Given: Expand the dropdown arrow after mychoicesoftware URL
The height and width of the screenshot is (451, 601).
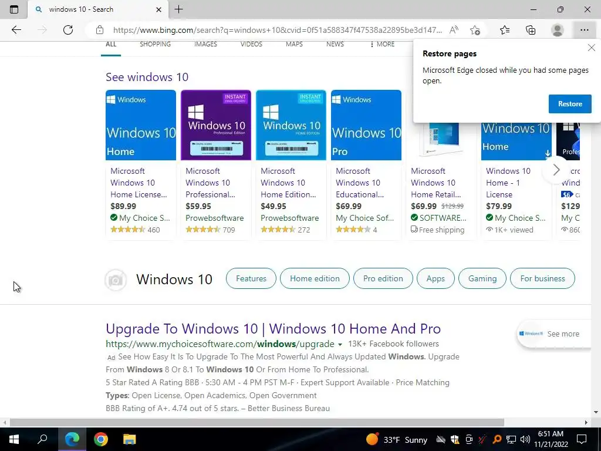Looking at the screenshot, I should click(x=340, y=344).
